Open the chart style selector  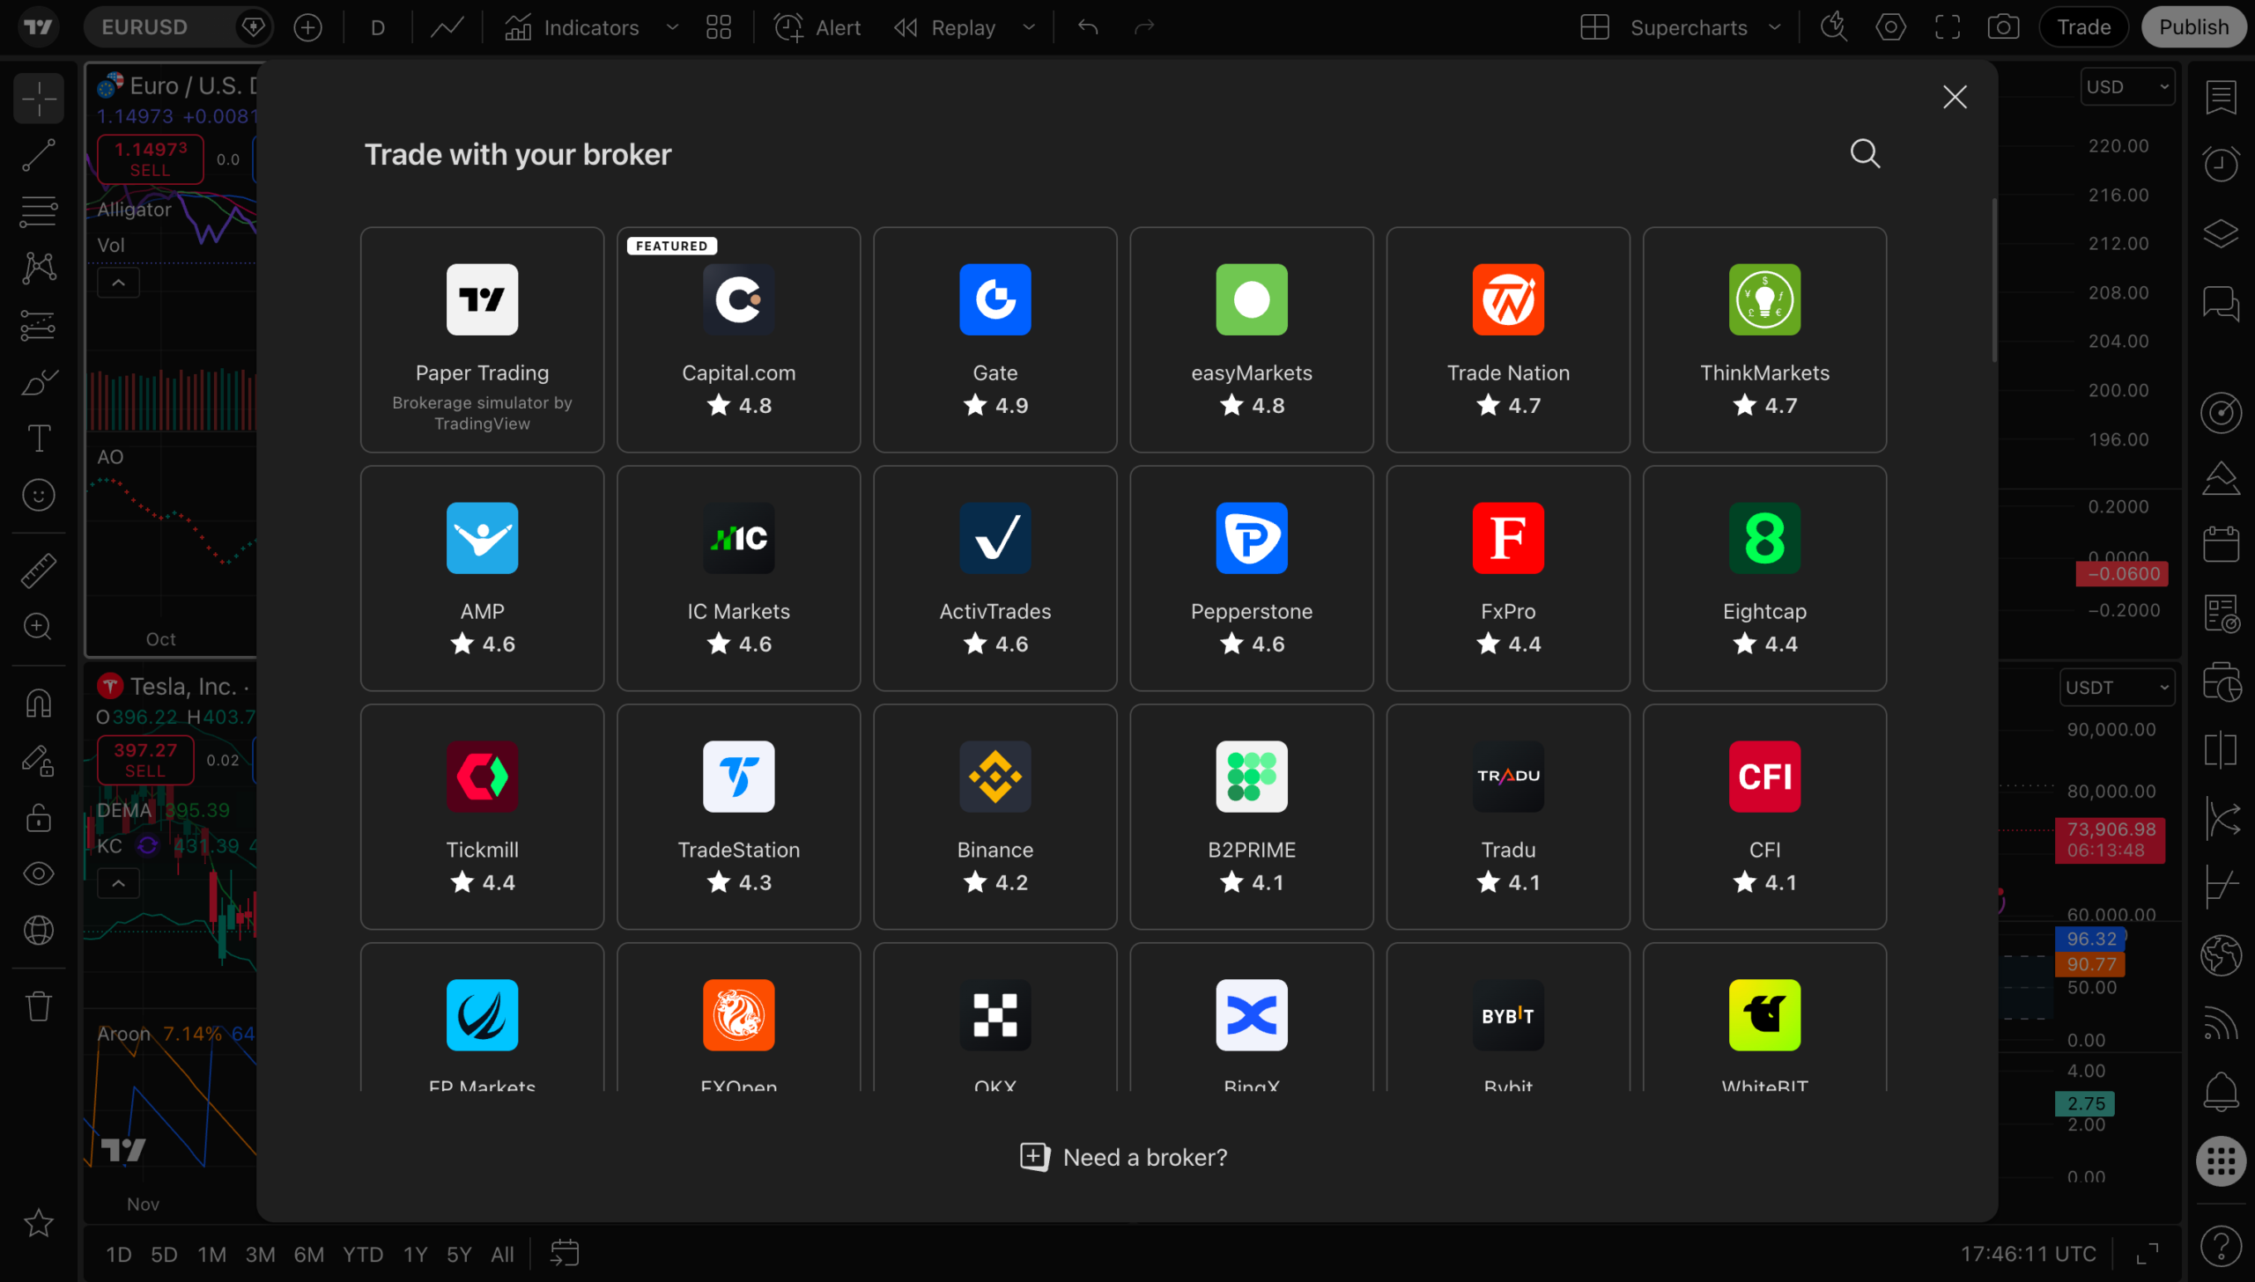[447, 27]
